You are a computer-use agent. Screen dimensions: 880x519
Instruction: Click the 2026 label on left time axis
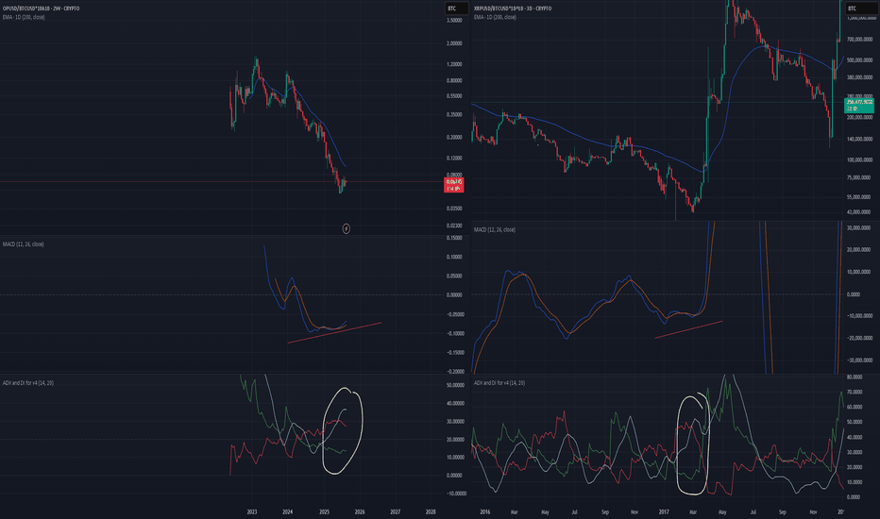tap(360, 510)
